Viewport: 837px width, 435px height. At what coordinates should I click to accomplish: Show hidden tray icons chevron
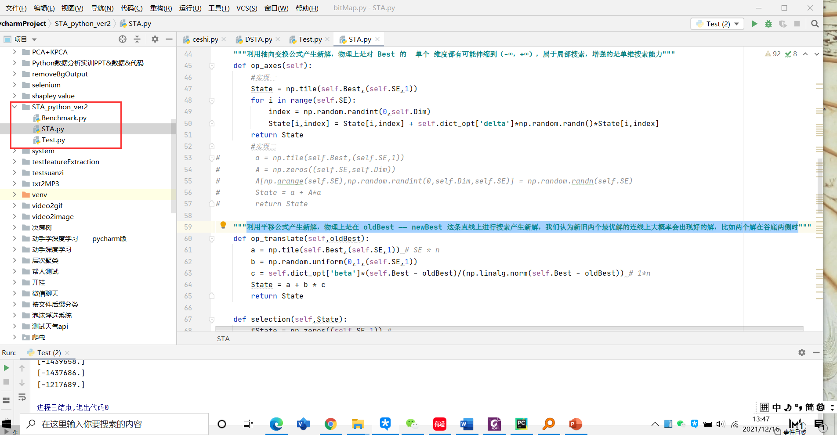pyautogui.click(x=655, y=424)
